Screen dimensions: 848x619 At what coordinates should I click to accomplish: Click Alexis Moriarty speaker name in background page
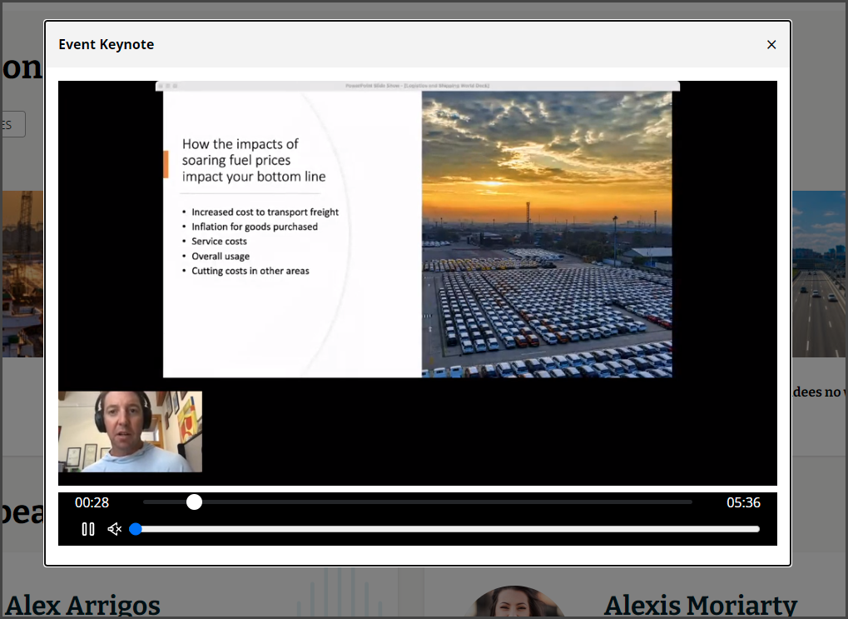coord(701,606)
